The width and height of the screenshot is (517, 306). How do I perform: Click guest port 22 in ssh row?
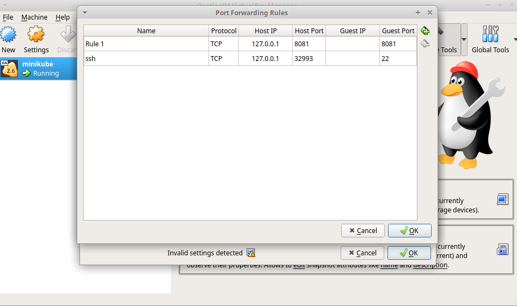[x=398, y=58]
